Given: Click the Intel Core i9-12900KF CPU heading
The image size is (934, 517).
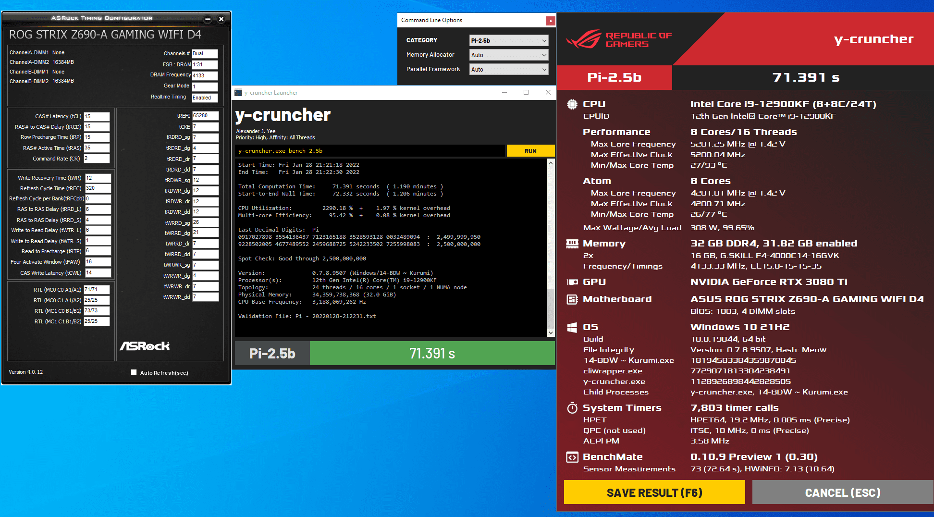Looking at the screenshot, I should point(783,104).
